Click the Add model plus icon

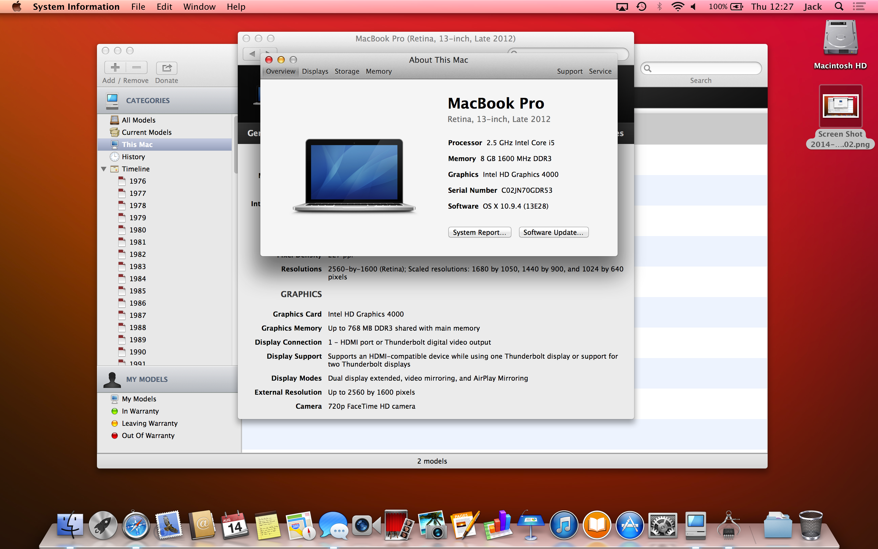point(115,67)
